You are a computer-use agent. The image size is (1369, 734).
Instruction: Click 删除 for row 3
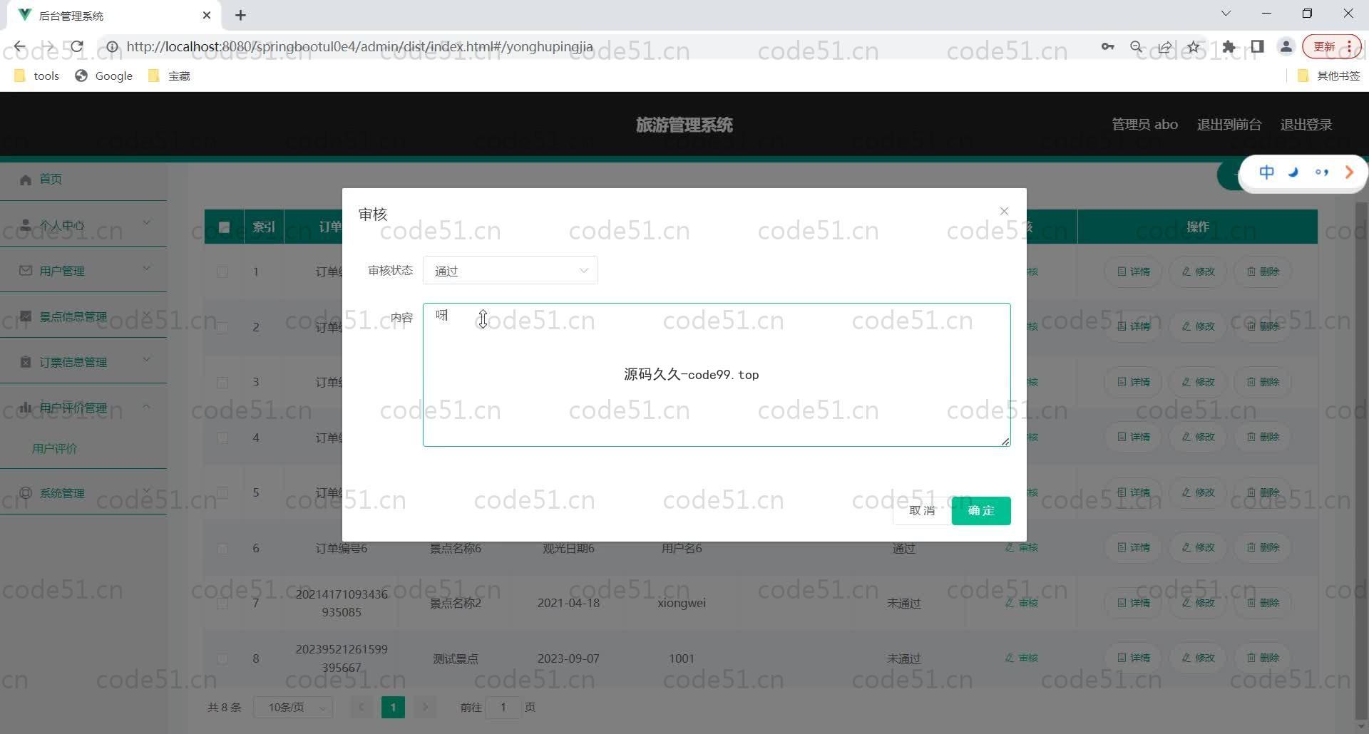[1263, 382]
